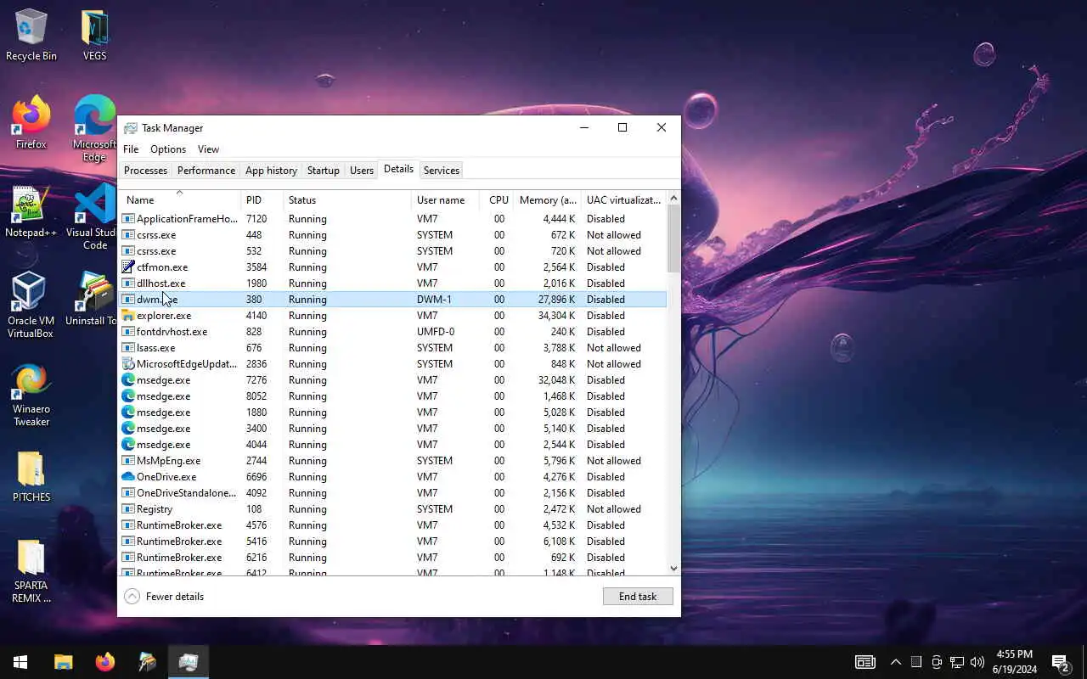Show hidden tray icons chevron

pyautogui.click(x=896, y=662)
